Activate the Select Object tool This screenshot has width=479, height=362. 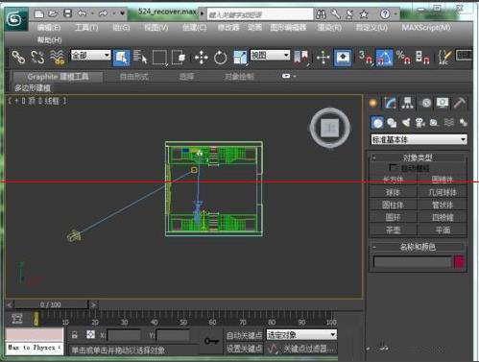coord(121,58)
